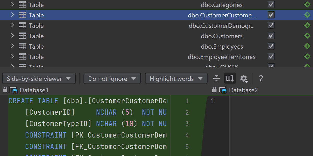
Task: Click the help question mark icon
Action: click(260, 78)
